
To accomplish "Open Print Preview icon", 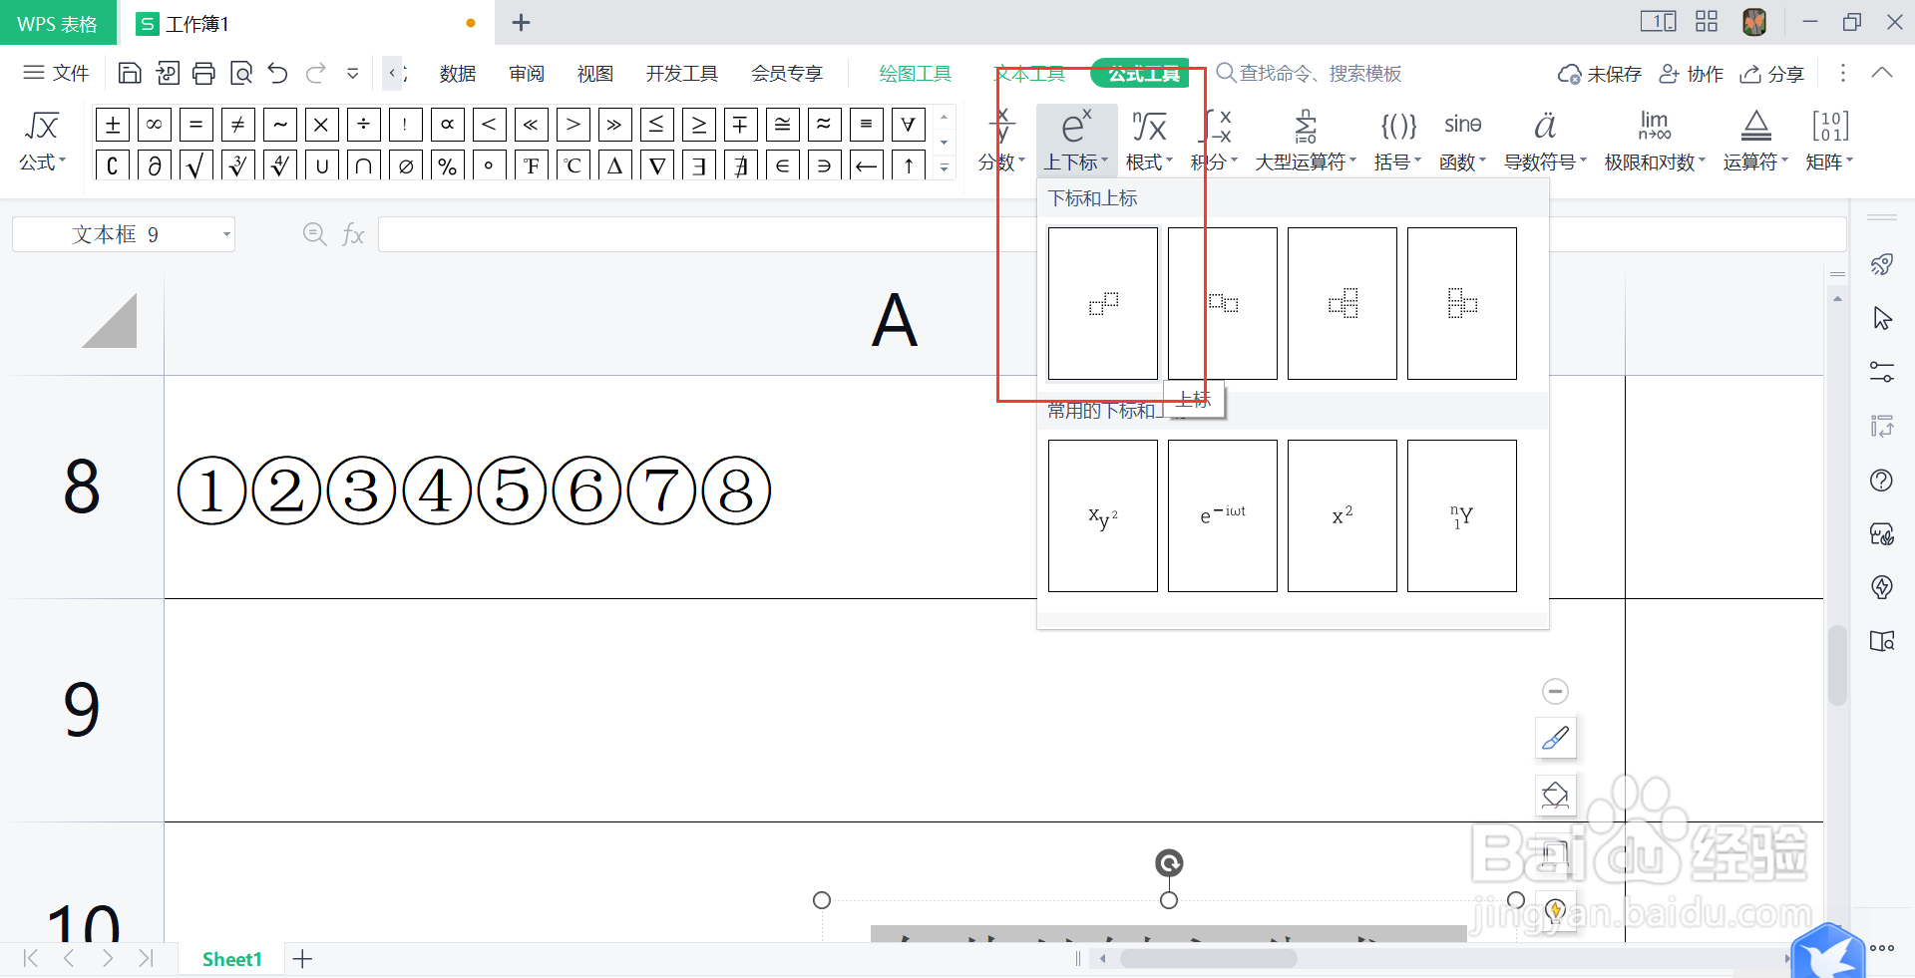I will pos(241,73).
